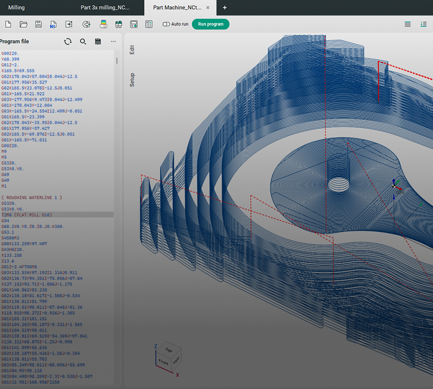Create a new program file
The width and height of the screenshot is (433, 389).
[8, 24]
